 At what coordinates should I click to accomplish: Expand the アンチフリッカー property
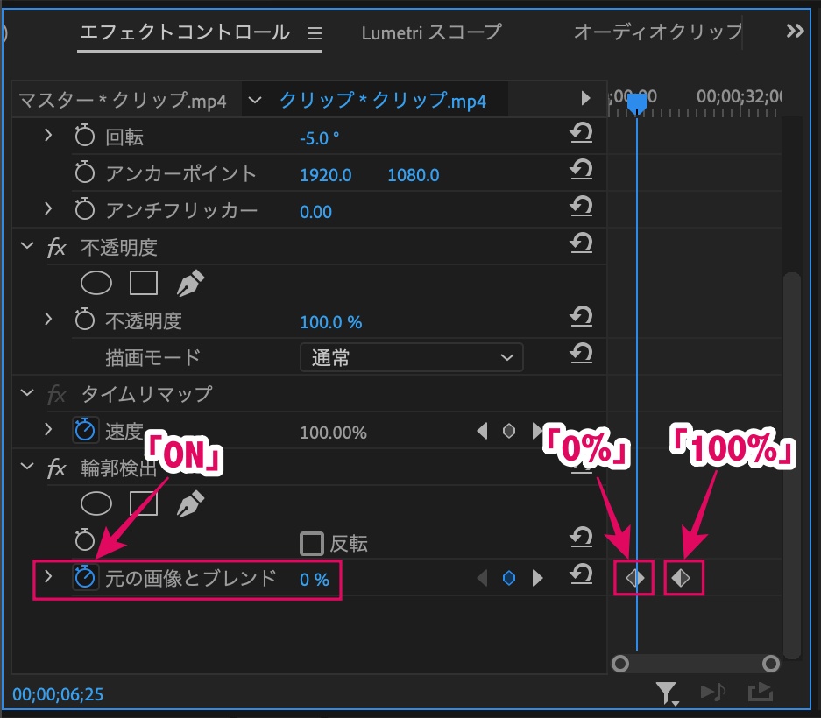click(48, 208)
